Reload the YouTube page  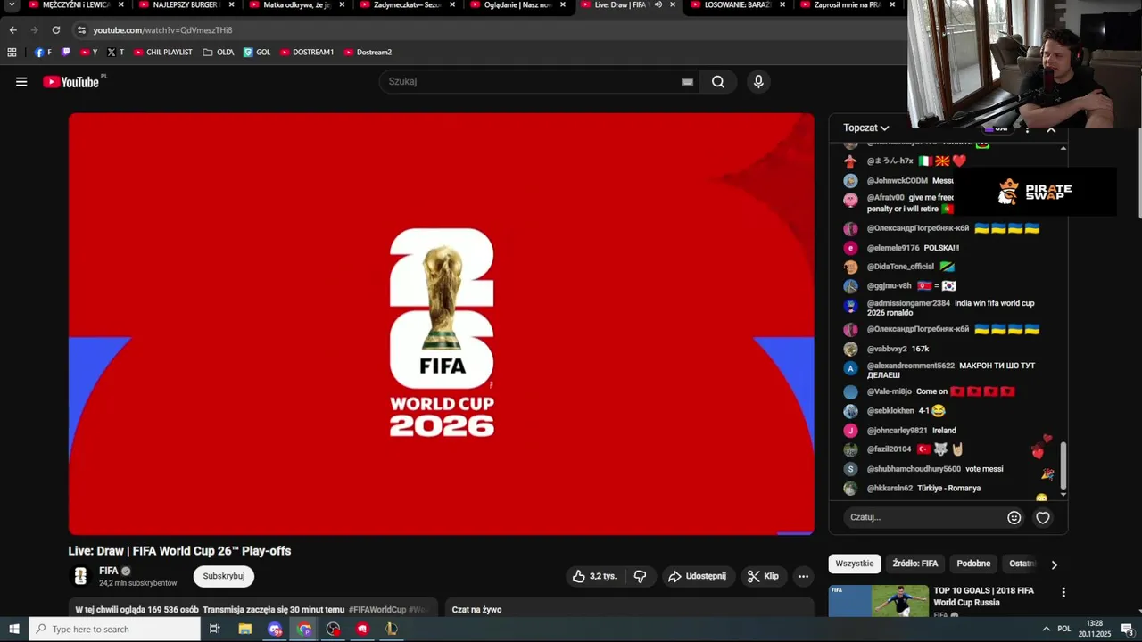(56, 29)
